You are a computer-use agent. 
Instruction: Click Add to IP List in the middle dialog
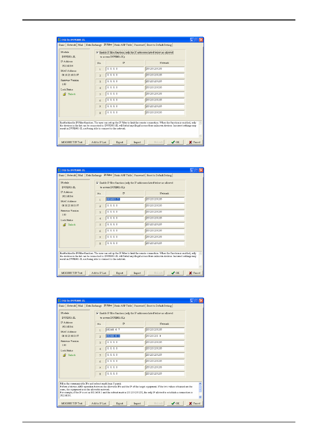(x=99, y=273)
